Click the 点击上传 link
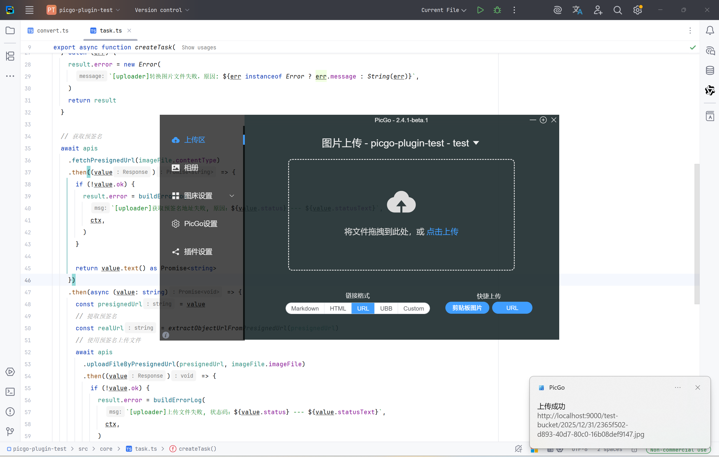This screenshot has width=719, height=457. (x=442, y=231)
